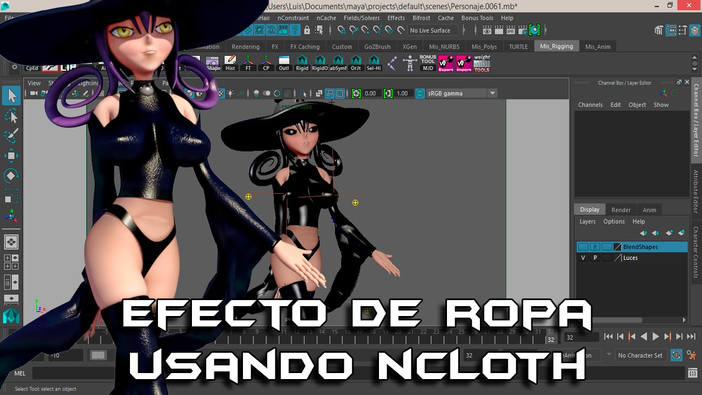The width and height of the screenshot is (702, 395).
Task: Open the Fields/Solvers menu
Action: pyautogui.click(x=361, y=18)
